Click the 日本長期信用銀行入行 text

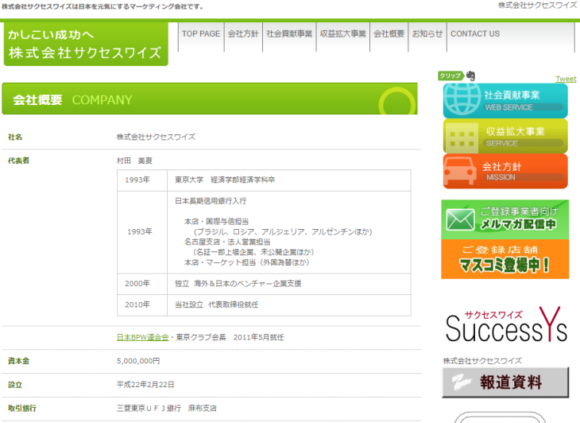[x=211, y=201]
